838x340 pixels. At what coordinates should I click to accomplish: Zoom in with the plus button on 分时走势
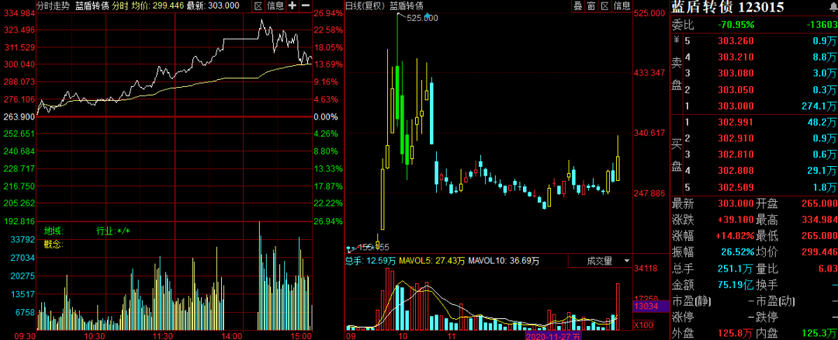pos(293,6)
